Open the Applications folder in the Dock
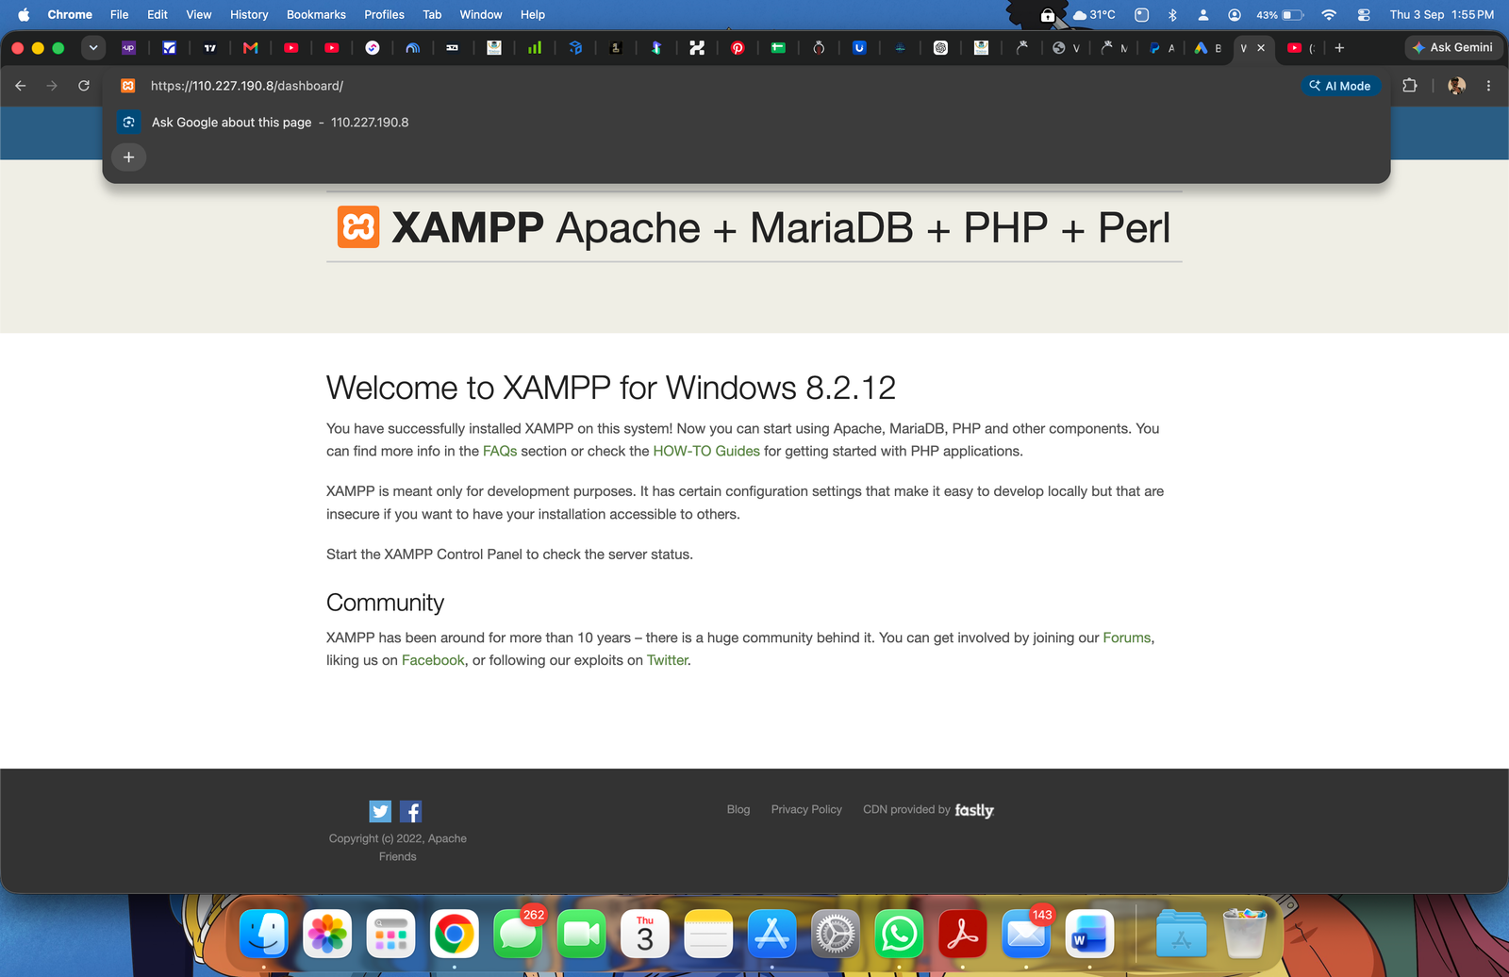This screenshot has width=1509, height=977. tap(1181, 935)
